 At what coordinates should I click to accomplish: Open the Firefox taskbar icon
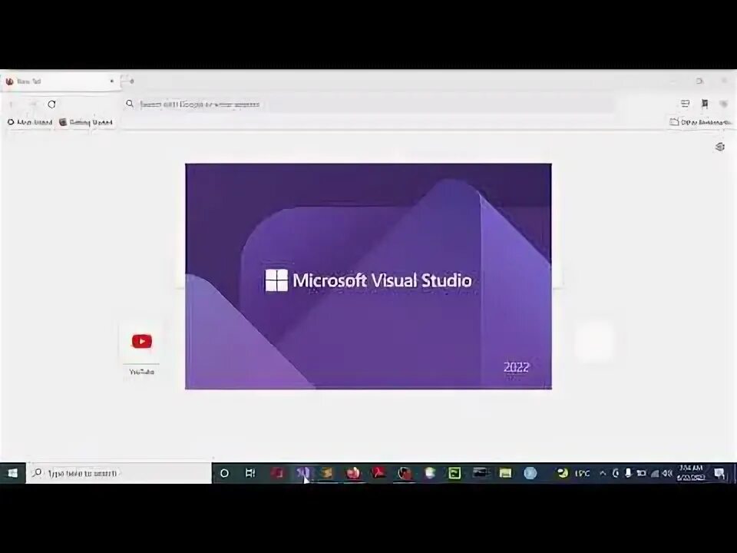tap(353, 473)
